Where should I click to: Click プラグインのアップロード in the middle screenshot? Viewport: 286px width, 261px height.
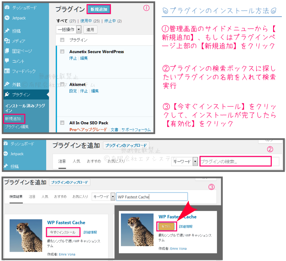click(x=126, y=145)
